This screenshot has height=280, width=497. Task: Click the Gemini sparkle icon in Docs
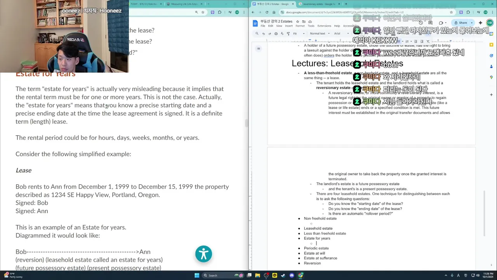480,23
